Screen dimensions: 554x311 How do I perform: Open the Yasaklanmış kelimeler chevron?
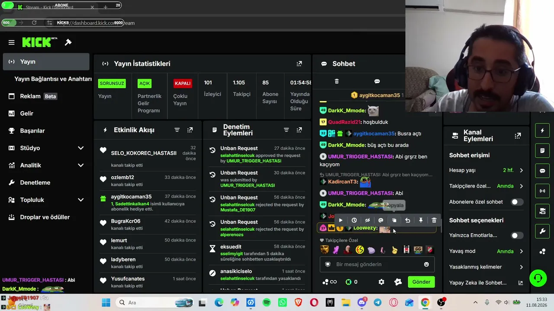coord(521,267)
